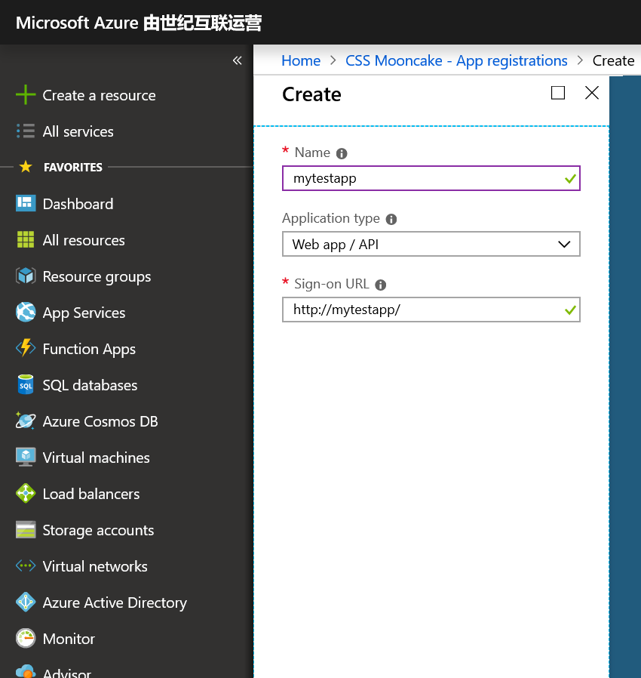Click the Function Apps lightning icon
Screen dimensions: 641x678
26,349
